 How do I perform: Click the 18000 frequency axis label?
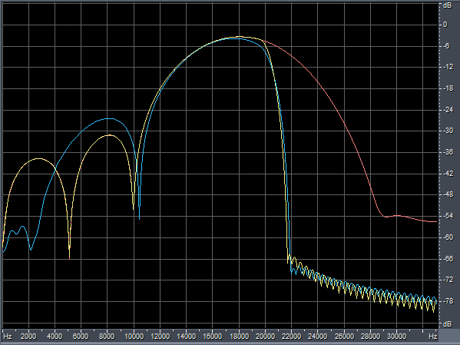[239, 337]
